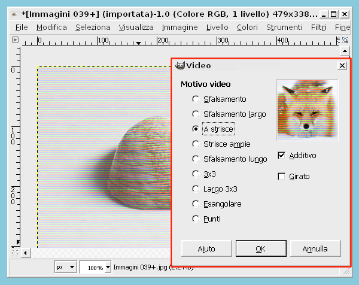Click the horizontal scrollbar left arrow
Screen dimensions: 359x285
25,253
